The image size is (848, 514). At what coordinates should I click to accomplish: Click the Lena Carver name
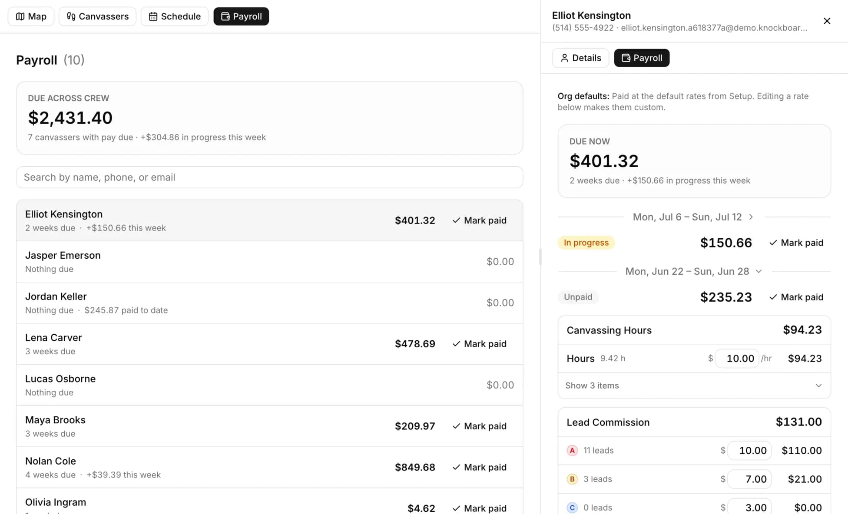click(x=53, y=338)
